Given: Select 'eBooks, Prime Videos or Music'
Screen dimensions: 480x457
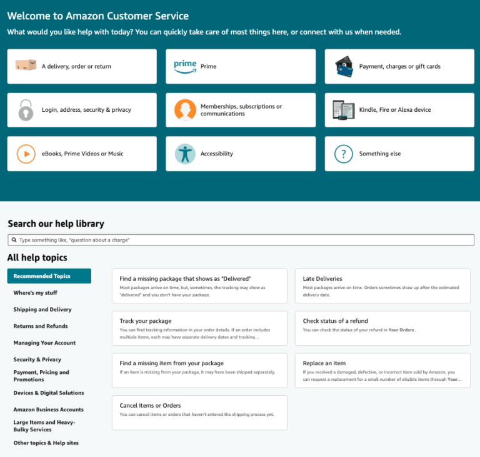Looking at the screenshot, I should [82, 154].
